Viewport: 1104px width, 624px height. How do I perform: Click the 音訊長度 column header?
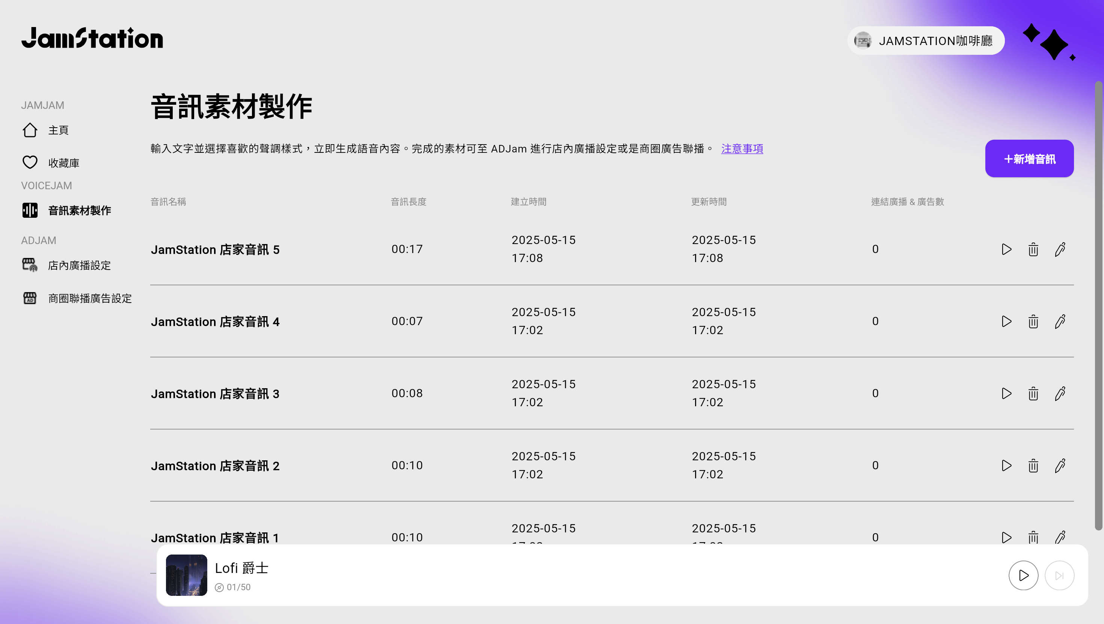tap(409, 201)
